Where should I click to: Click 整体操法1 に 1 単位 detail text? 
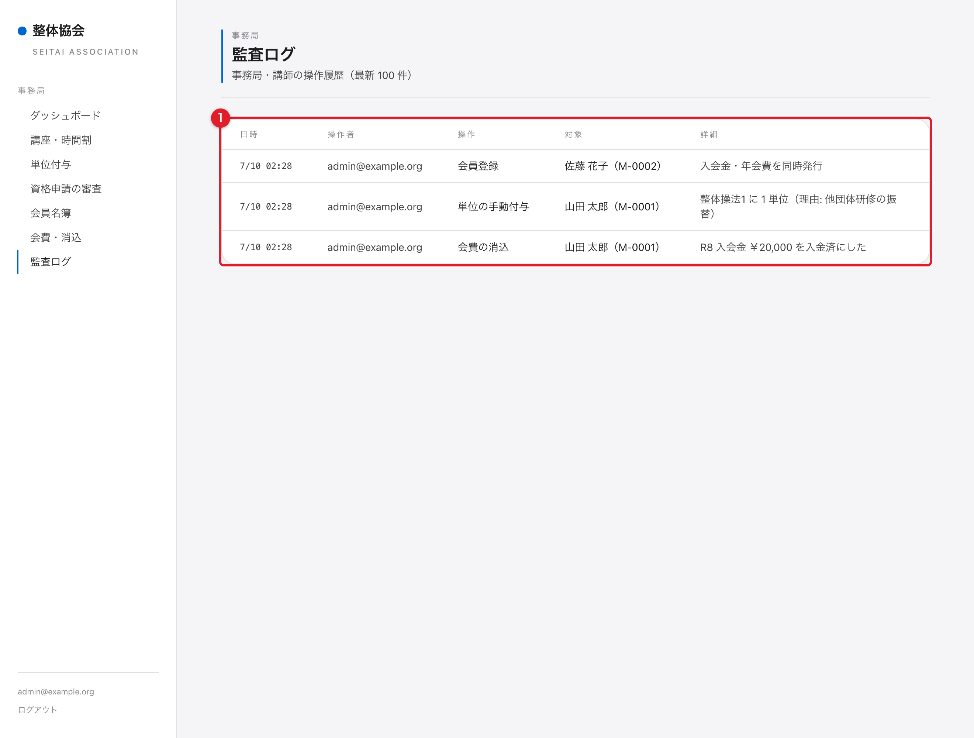click(x=798, y=207)
